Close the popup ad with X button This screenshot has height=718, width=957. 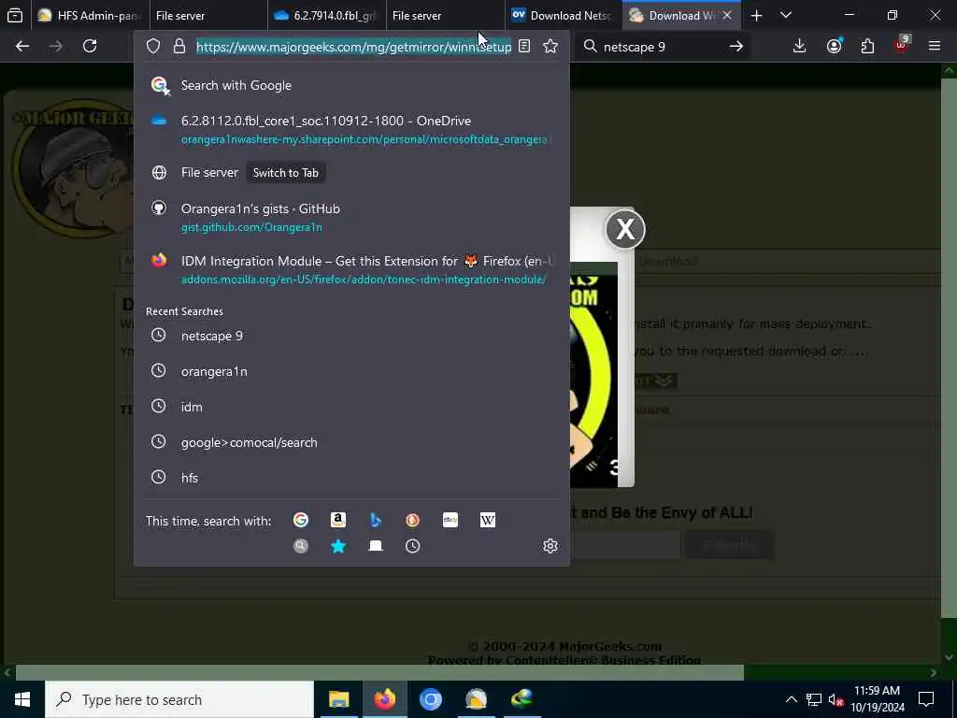pos(625,230)
